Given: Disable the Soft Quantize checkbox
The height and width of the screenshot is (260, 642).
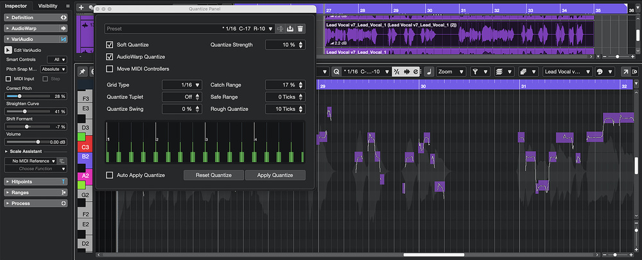Looking at the screenshot, I should [110, 45].
